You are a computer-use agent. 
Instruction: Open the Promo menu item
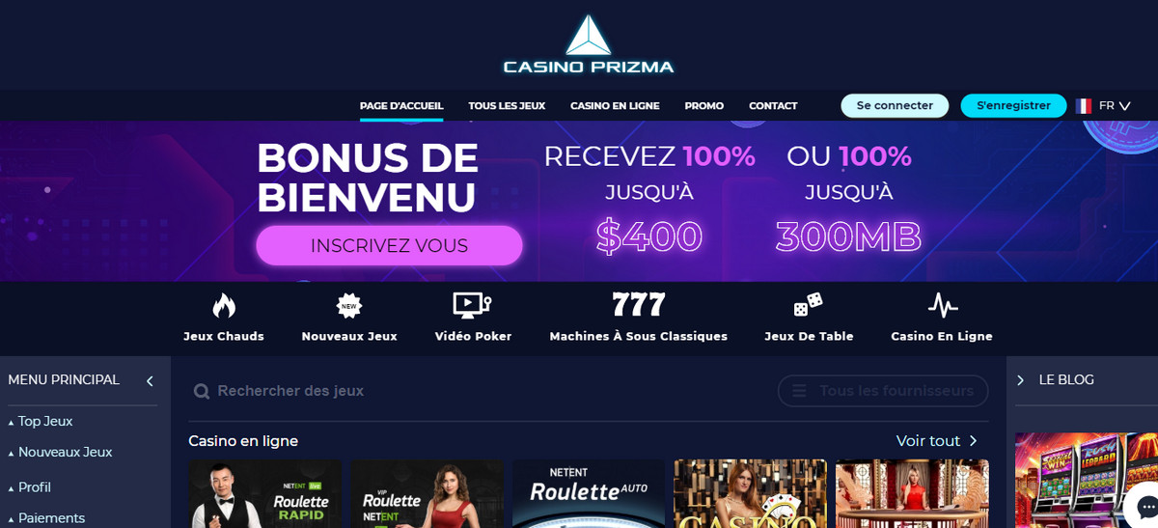pyautogui.click(x=704, y=106)
